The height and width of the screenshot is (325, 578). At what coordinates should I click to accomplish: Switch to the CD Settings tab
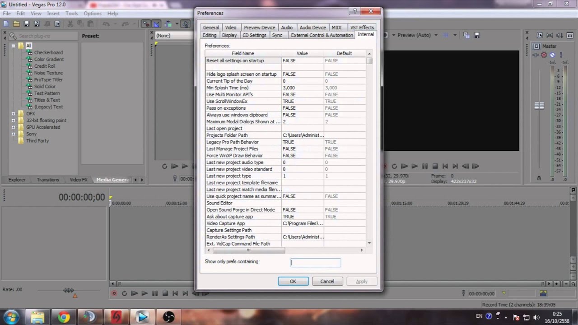(x=254, y=35)
